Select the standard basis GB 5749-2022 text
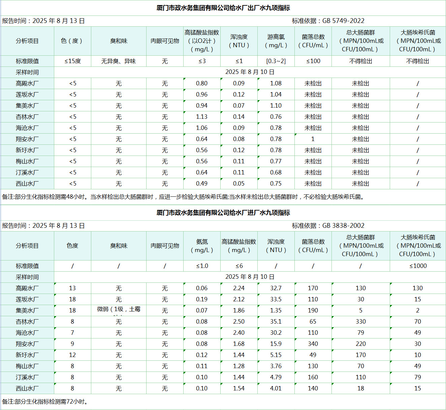This screenshot has height=410, width=446. coord(343,21)
